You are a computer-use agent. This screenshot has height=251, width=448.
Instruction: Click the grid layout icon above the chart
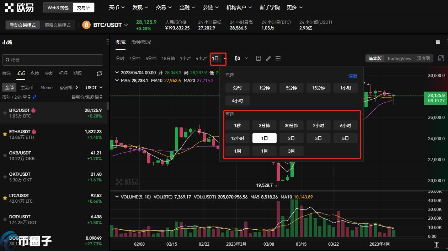(438, 42)
